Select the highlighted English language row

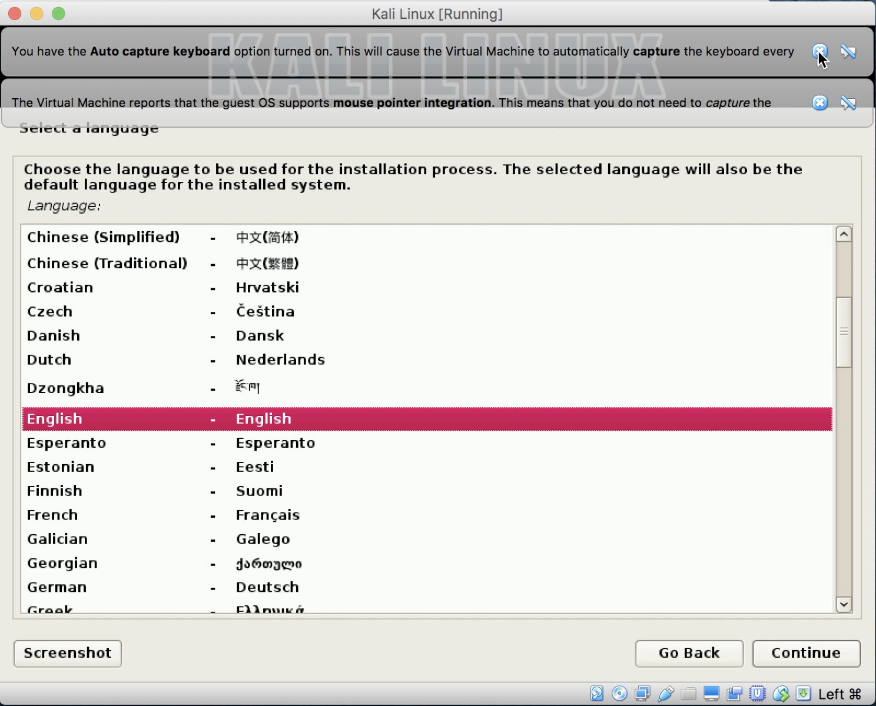(427, 419)
